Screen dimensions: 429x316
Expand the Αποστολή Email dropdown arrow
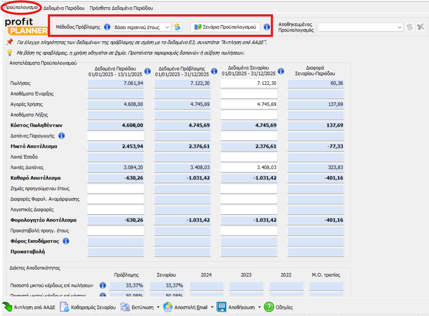(x=212, y=307)
